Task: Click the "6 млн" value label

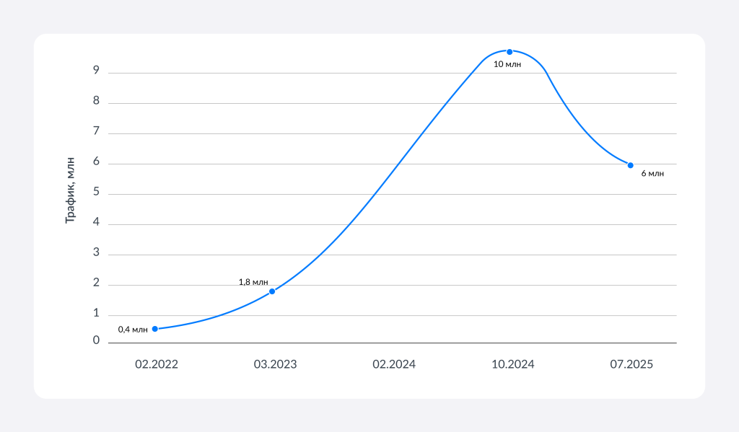Action: tap(652, 174)
